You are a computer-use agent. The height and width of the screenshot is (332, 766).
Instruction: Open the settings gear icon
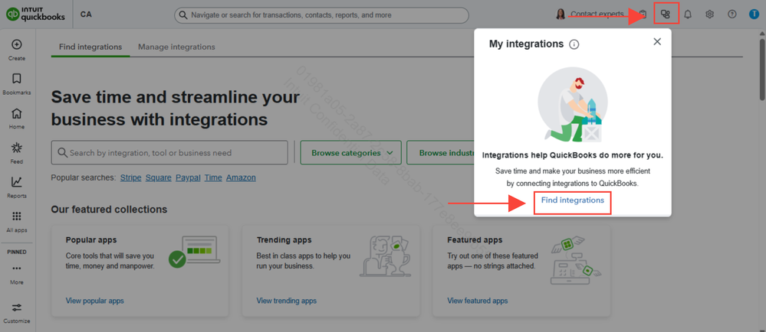pyautogui.click(x=710, y=14)
